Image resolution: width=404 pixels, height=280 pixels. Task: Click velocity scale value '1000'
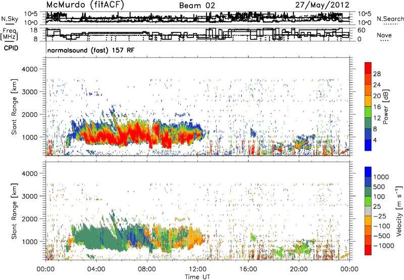tap(381, 177)
